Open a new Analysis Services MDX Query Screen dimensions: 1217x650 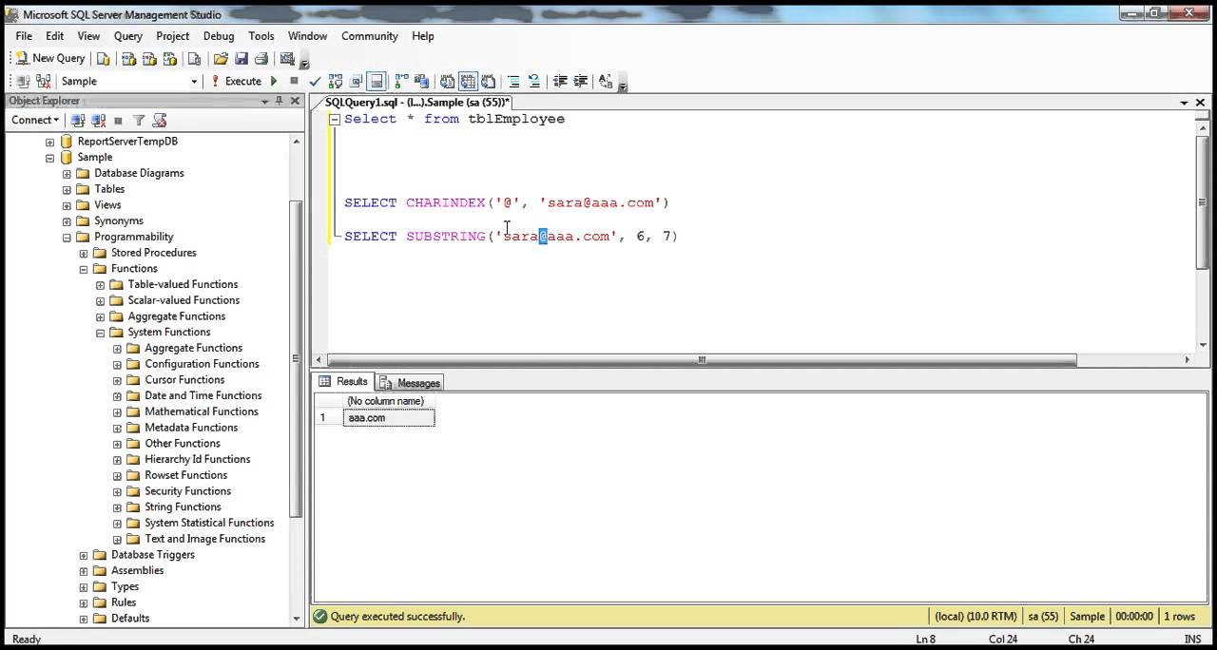pyautogui.click(x=129, y=59)
